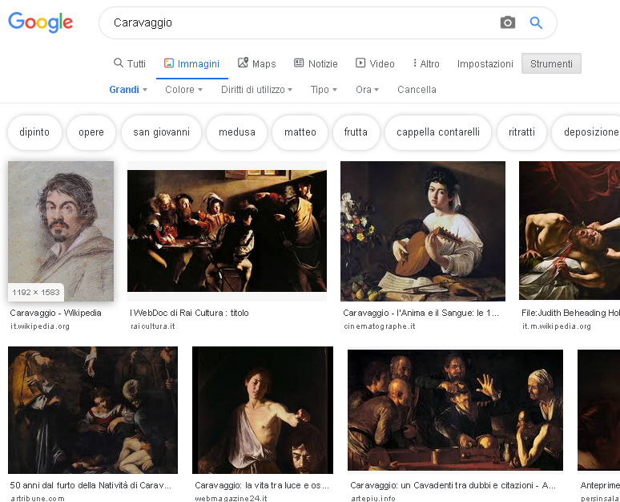Click the Video play icon
This screenshot has height=502, width=620.
(360, 63)
